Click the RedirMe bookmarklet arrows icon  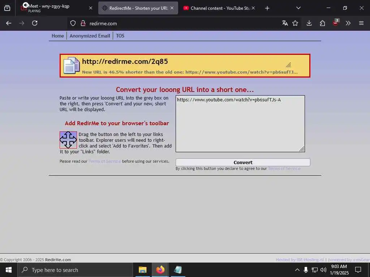[x=68, y=140]
